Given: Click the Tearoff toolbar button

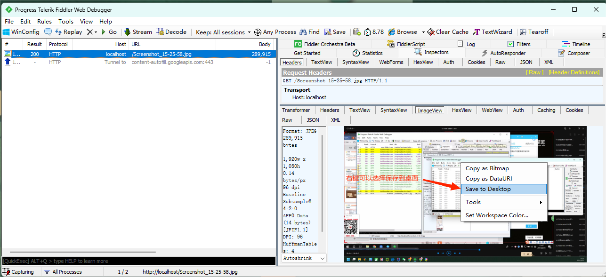Looking at the screenshot, I should [534, 32].
